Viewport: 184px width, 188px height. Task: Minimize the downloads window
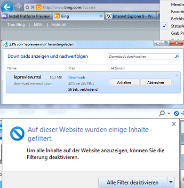click(158, 43)
